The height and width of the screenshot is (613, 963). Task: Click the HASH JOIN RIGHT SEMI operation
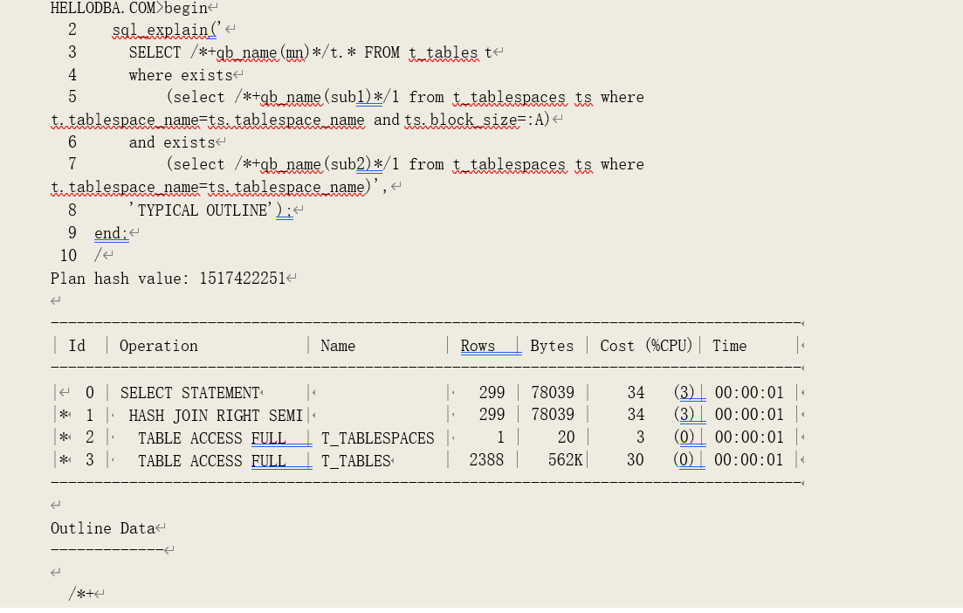pyautogui.click(x=216, y=415)
